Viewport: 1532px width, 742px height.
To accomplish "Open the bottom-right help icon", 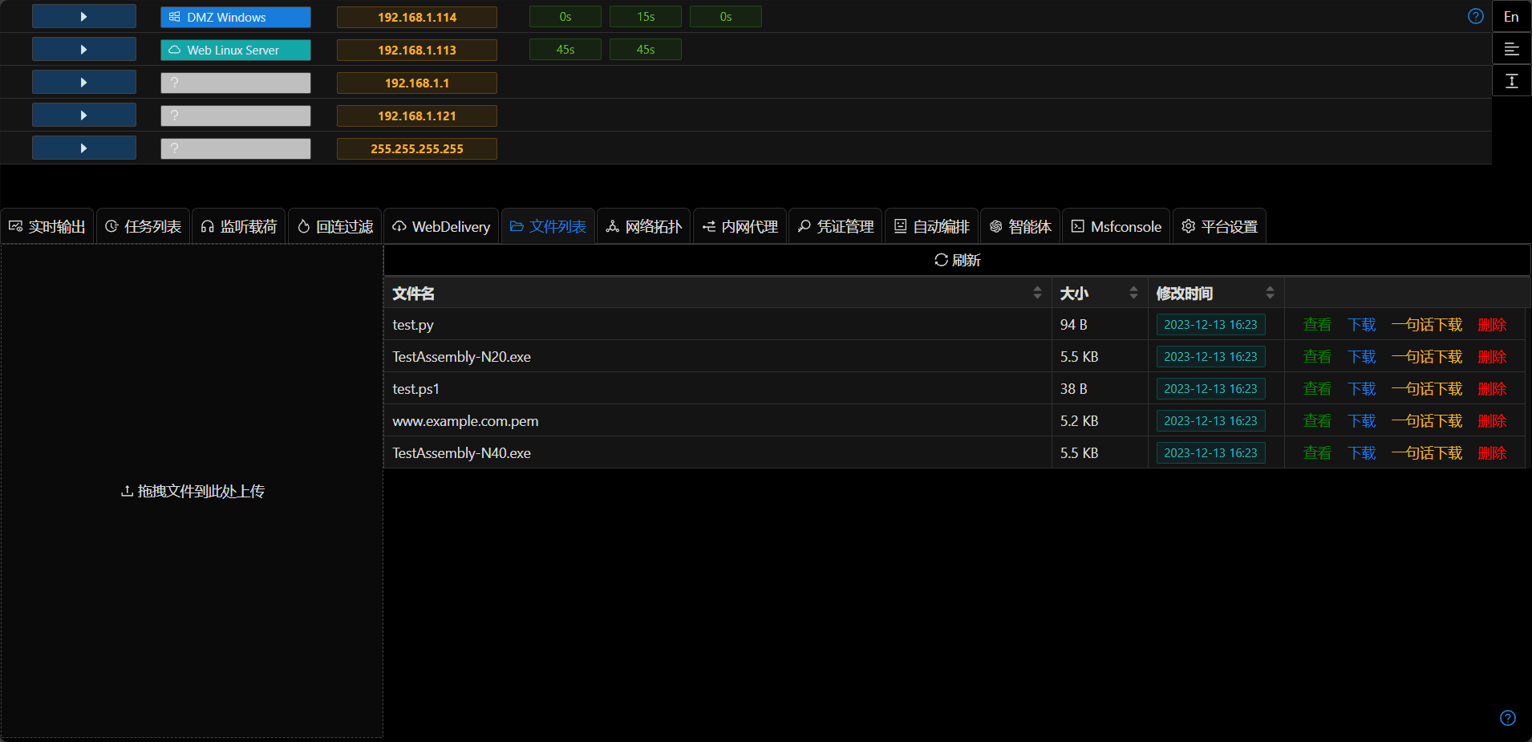I will point(1508,718).
